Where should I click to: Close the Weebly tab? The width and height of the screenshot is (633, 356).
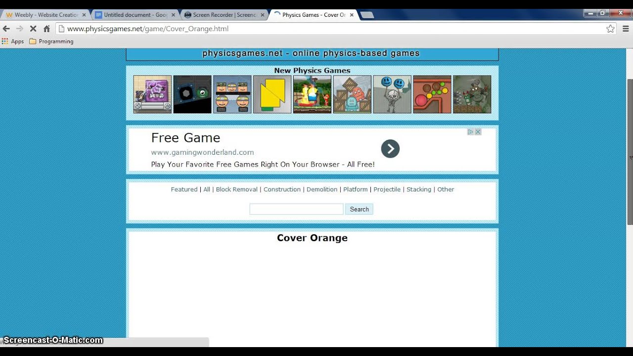point(84,15)
